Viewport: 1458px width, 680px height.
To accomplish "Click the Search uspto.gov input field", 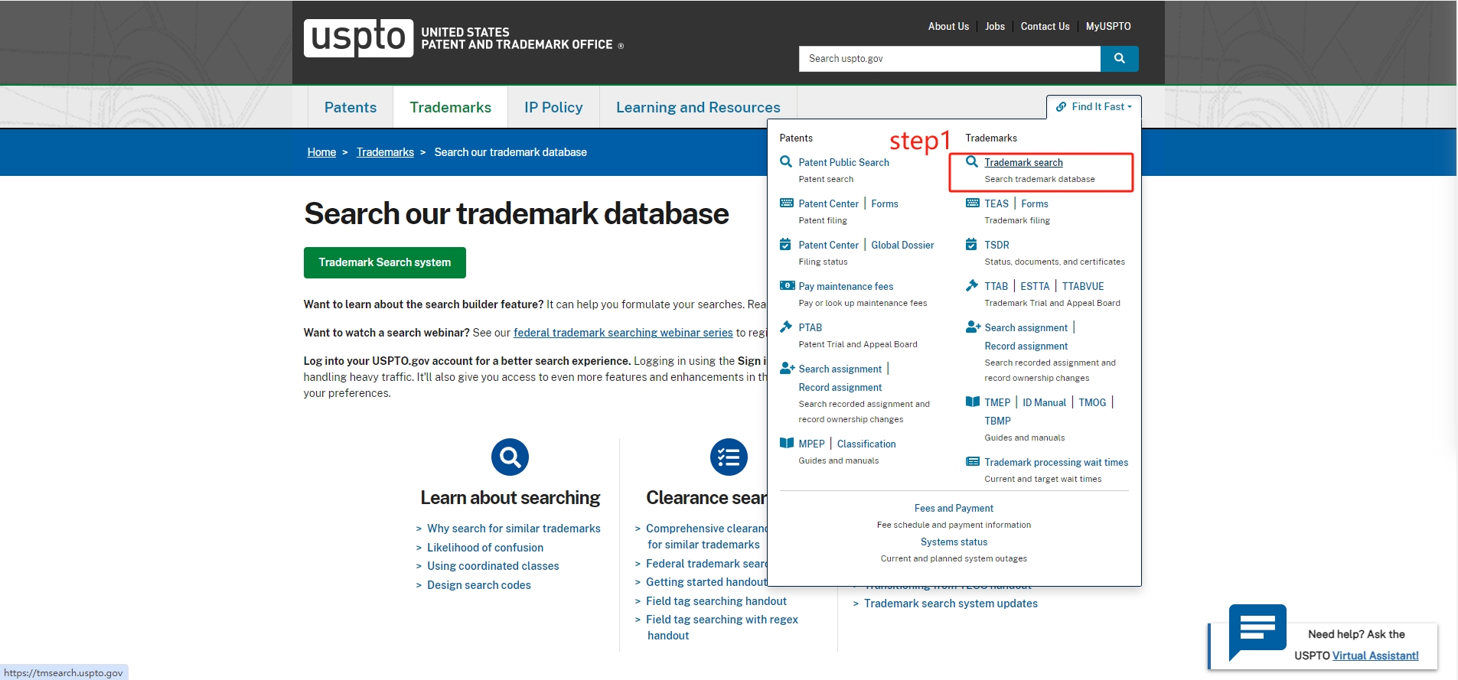I will tap(949, 58).
